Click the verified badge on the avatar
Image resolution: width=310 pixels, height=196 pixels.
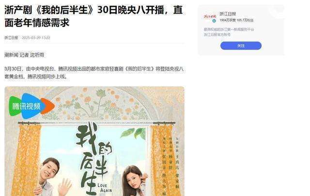tap(214, 21)
